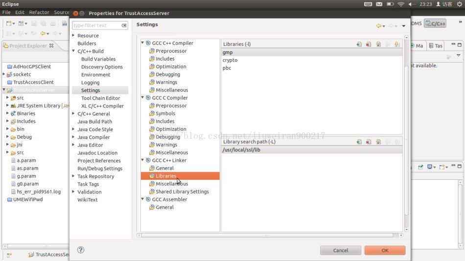
Task: Switch to Project Explorer tab
Action: (28, 45)
